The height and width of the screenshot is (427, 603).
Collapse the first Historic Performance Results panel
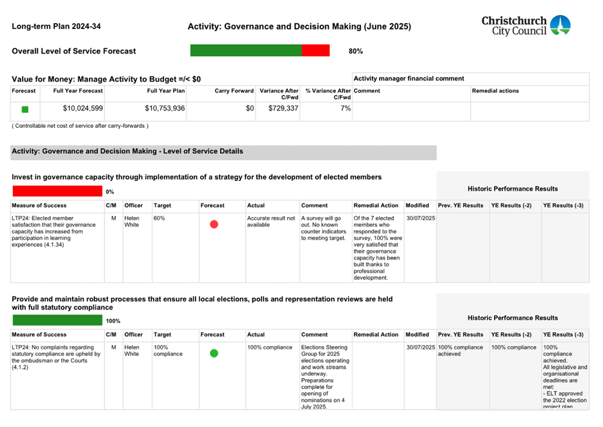(x=513, y=189)
